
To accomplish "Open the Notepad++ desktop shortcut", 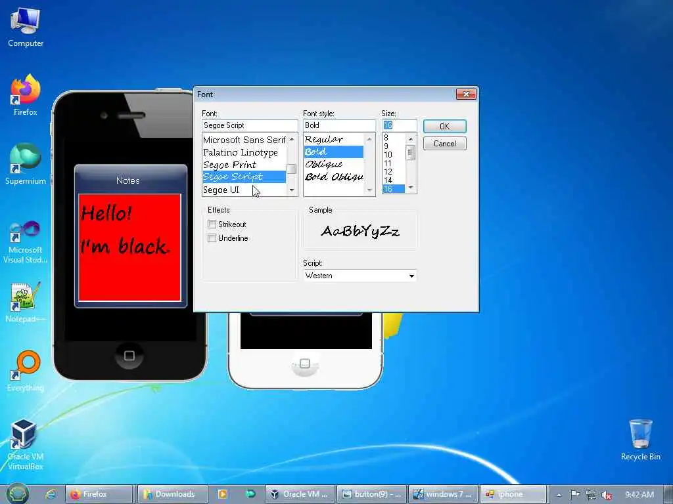I will click(26, 302).
